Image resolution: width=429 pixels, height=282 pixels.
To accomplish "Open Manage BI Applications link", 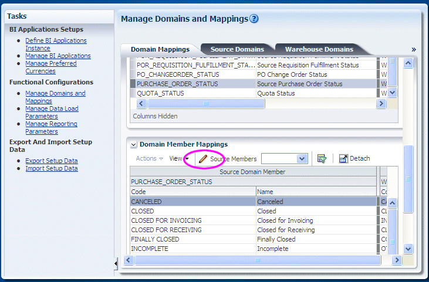I will click(58, 56).
